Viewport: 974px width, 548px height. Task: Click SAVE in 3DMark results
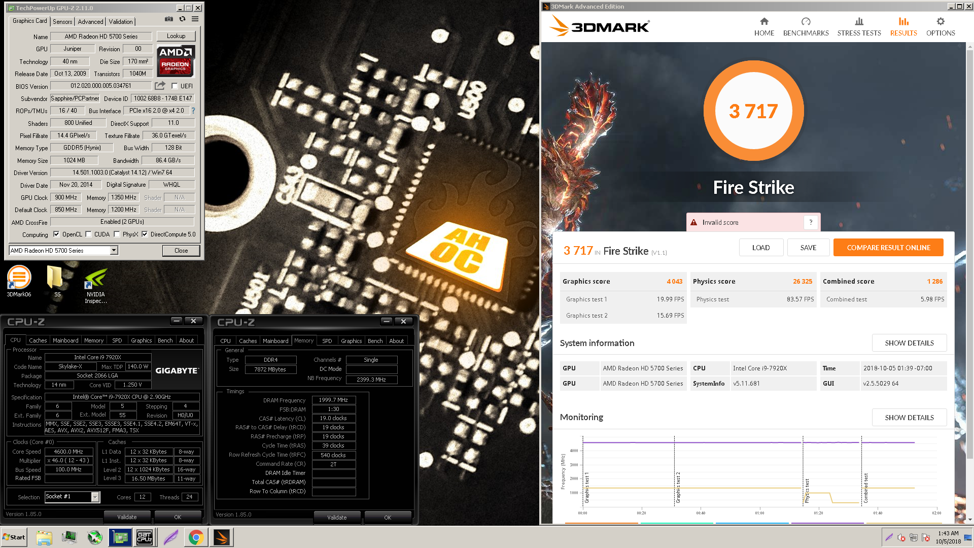click(x=808, y=248)
